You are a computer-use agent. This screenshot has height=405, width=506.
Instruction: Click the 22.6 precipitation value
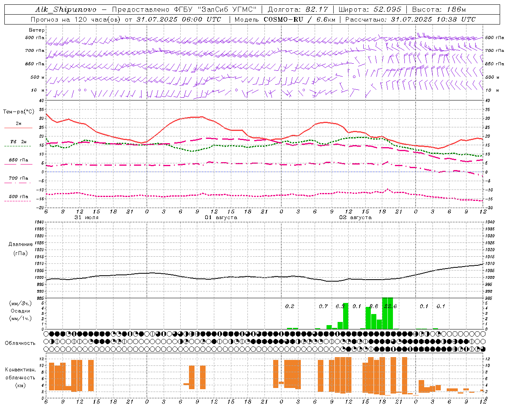(390, 306)
